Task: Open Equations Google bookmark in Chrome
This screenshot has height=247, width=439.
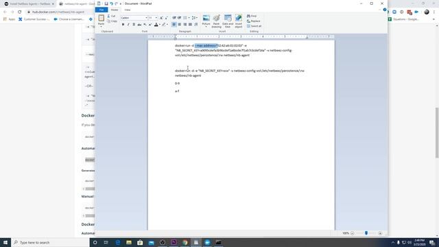Action: tap(403, 19)
